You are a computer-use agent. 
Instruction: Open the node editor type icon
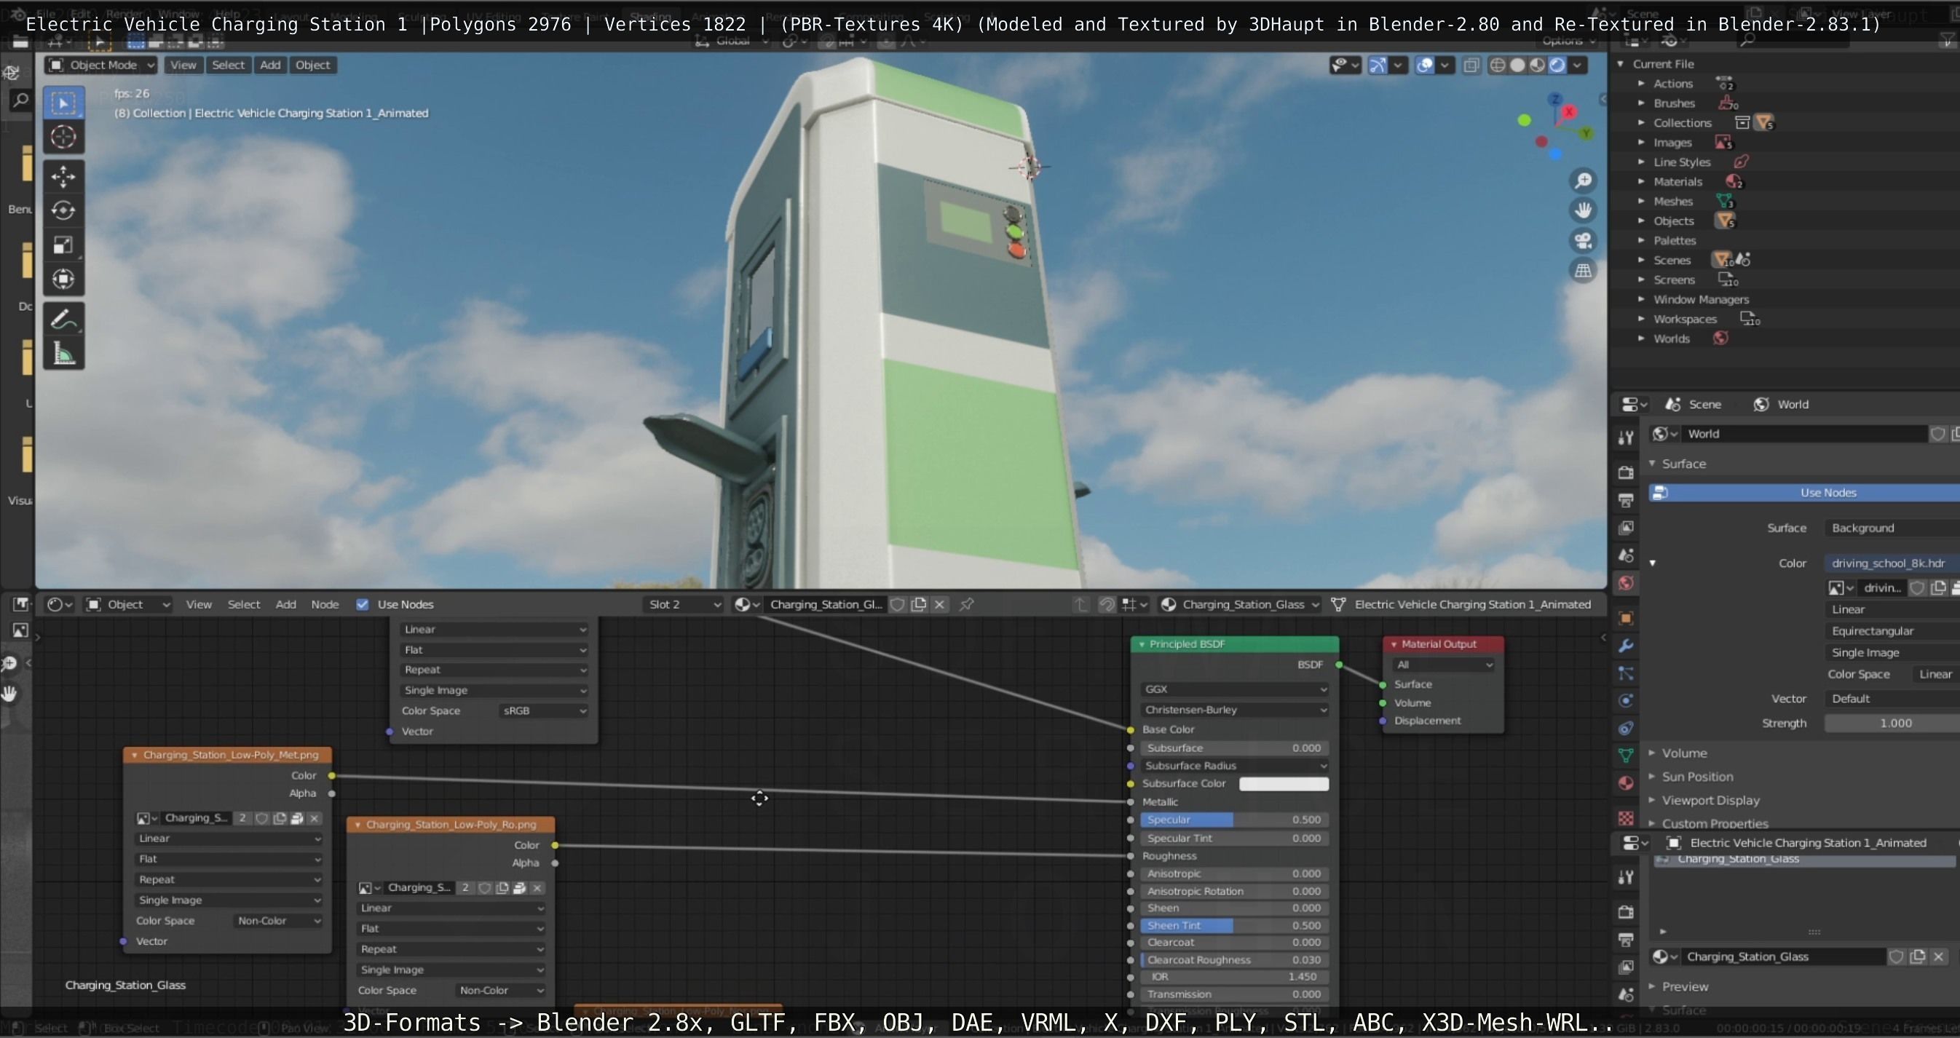[60, 605]
